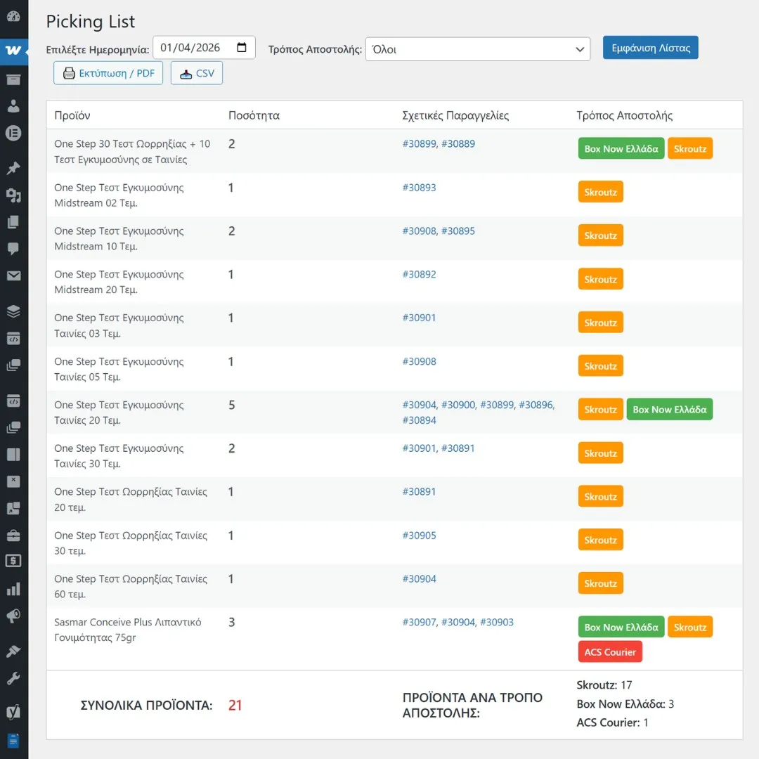The width and height of the screenshot is (759, 759).
Task: Click ΣΥΝΟΛΙΚΑ ΠΡΟΪΟΝΤΑ label
Action: click(146, 706)
